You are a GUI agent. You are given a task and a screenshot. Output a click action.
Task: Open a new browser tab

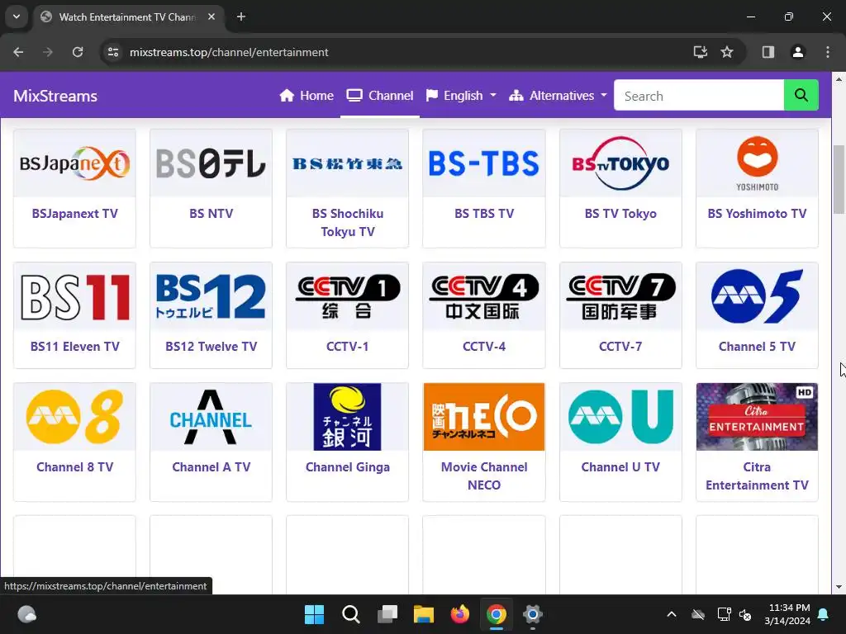pos(241,17)
